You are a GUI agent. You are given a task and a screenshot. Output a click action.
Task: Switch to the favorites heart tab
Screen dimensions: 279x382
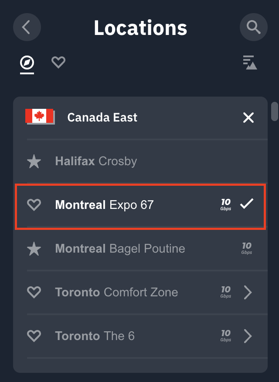(58, 62)
